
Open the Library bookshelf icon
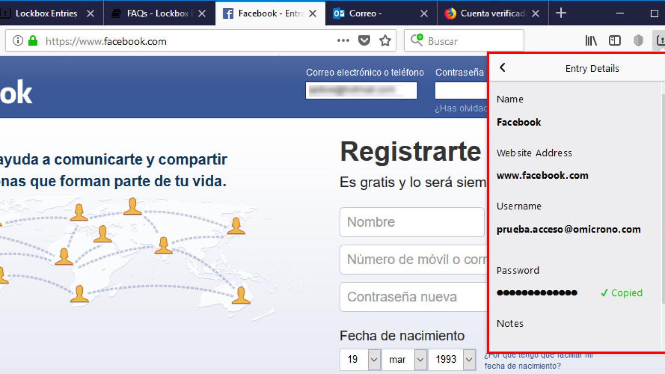[591, 41]
